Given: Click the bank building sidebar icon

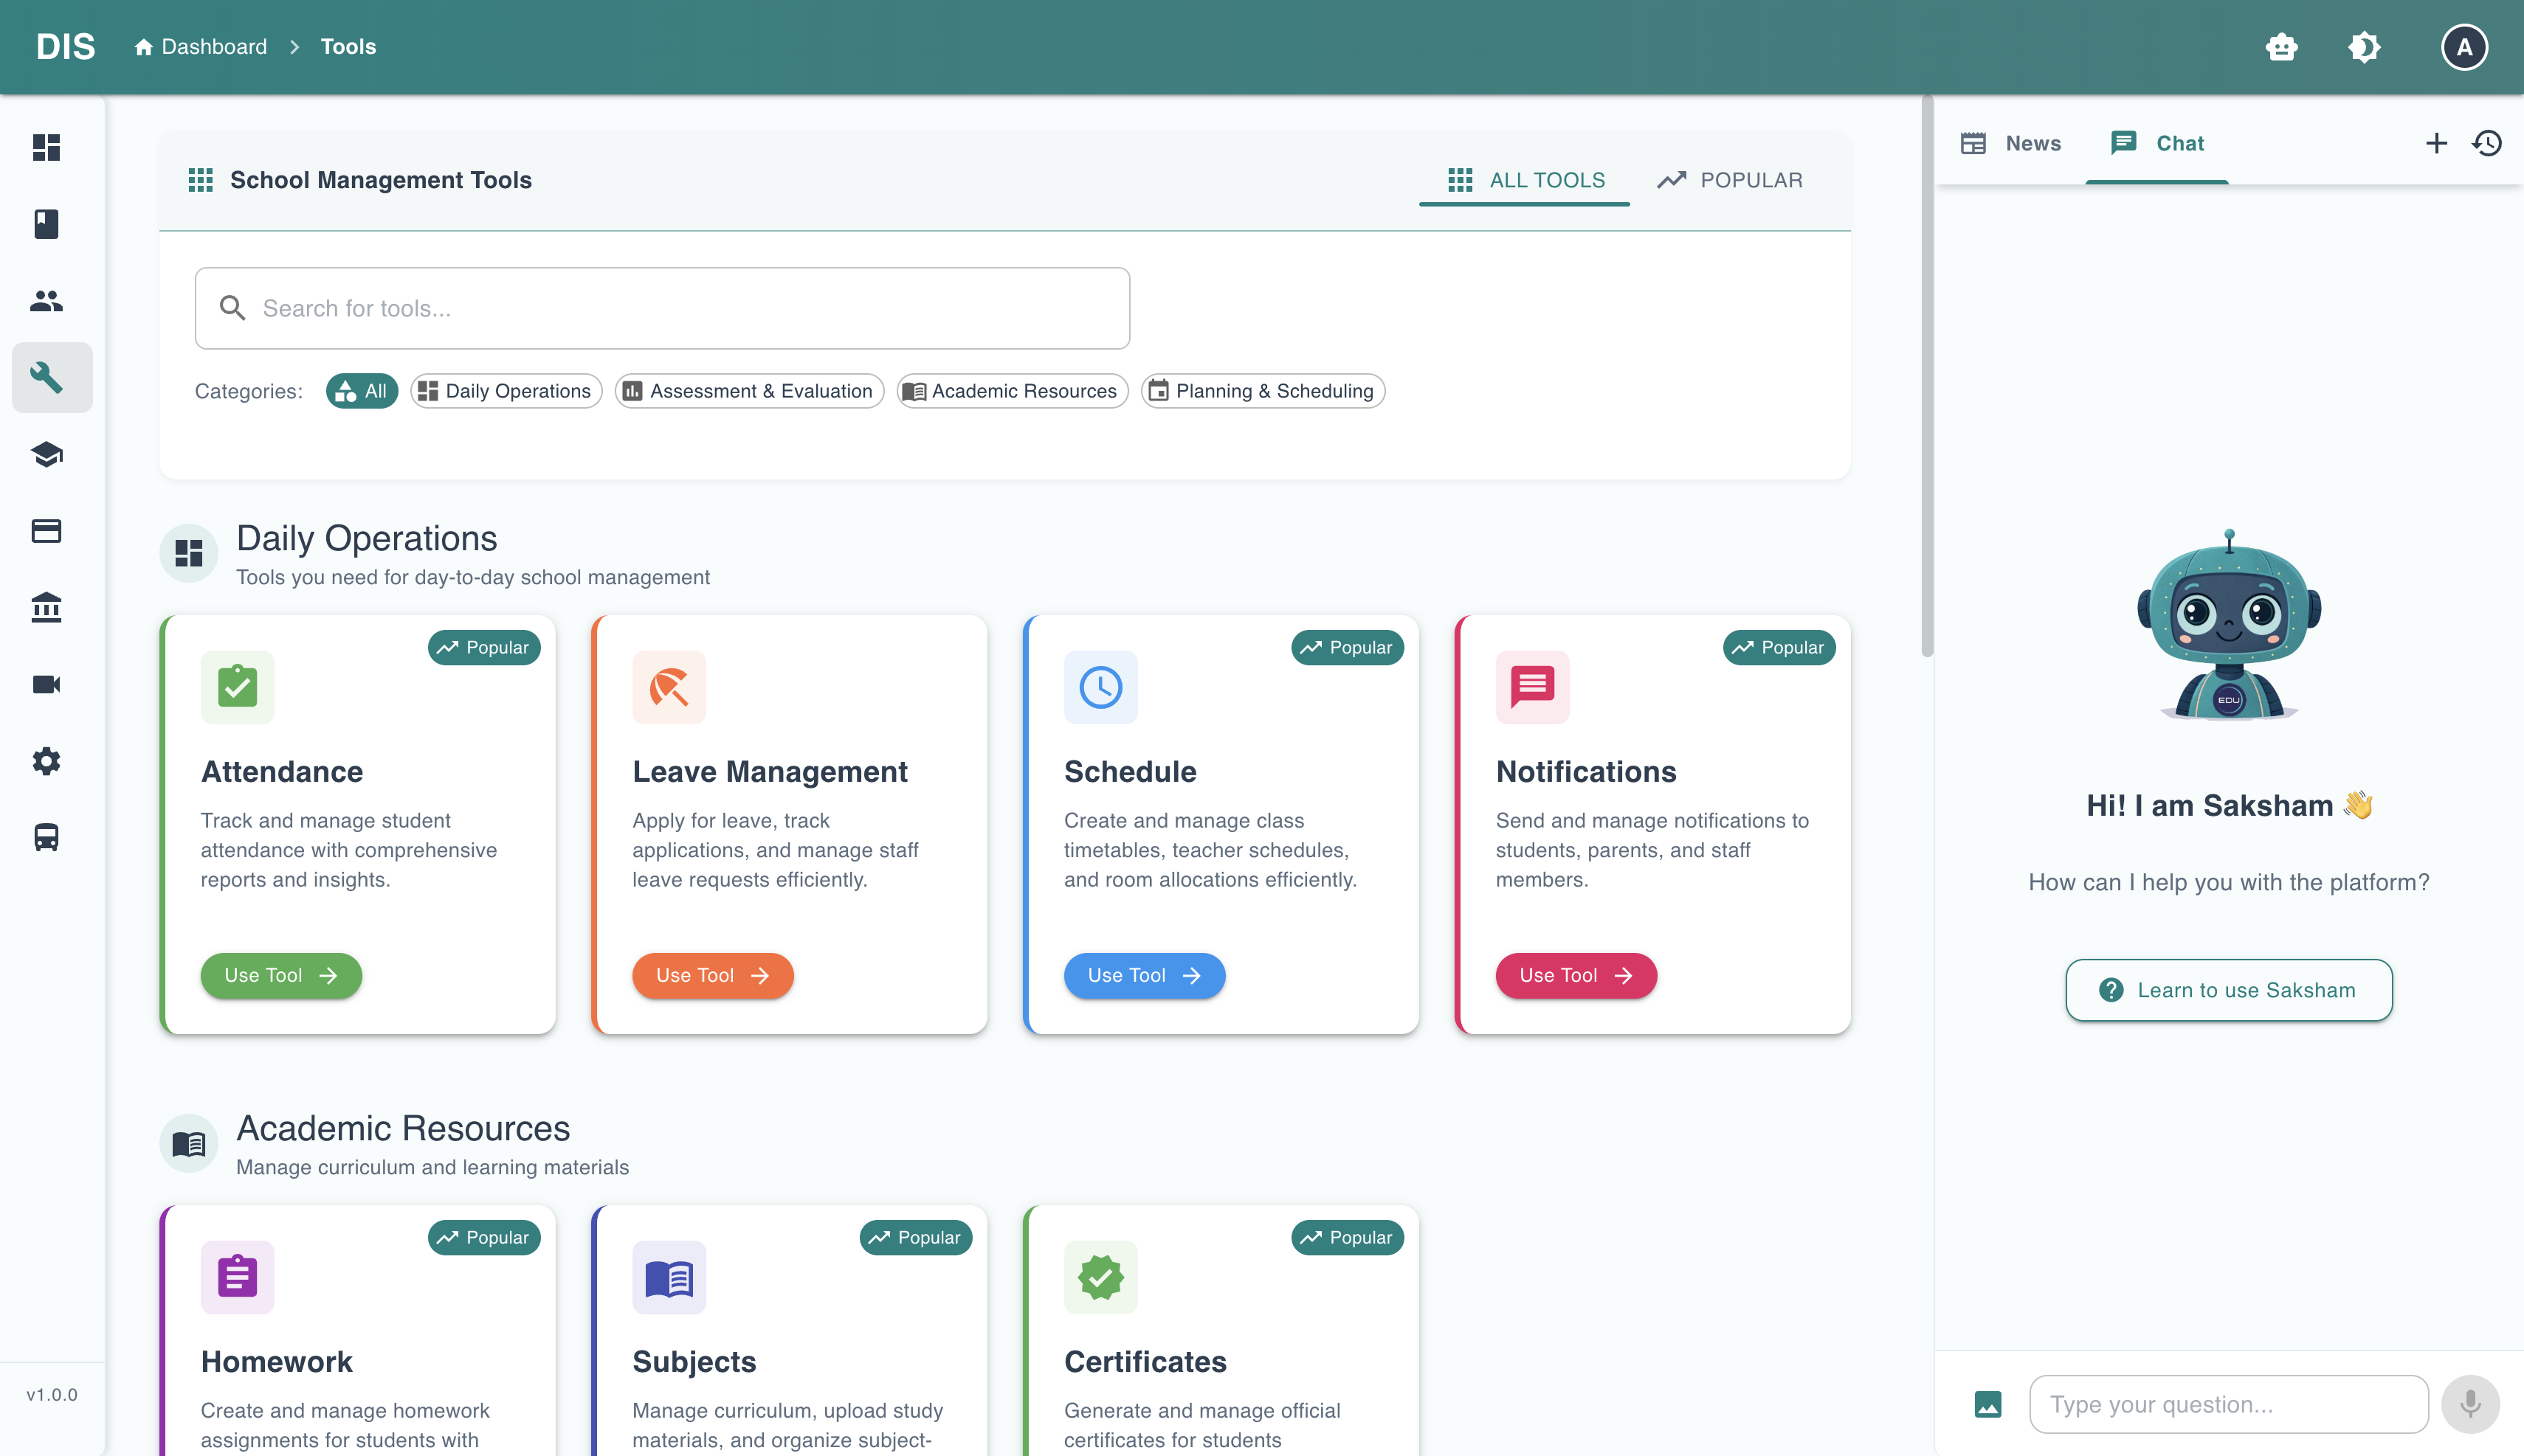Looking at the screenshot, I should [x=47, y=608].
